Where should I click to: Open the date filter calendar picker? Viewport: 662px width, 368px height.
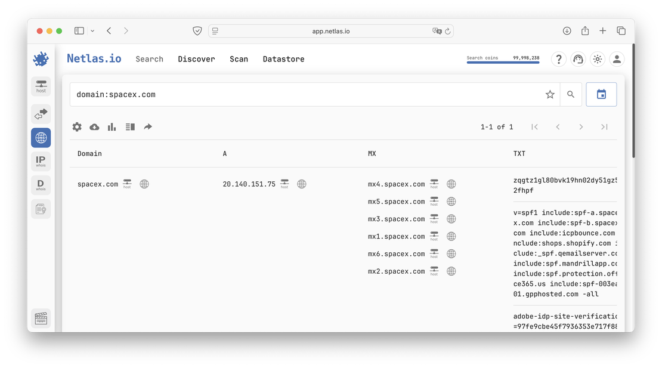601,94
